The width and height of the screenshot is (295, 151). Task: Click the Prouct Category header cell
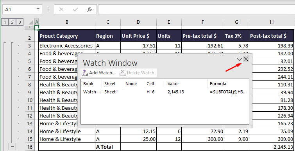(x=66, y=36)
